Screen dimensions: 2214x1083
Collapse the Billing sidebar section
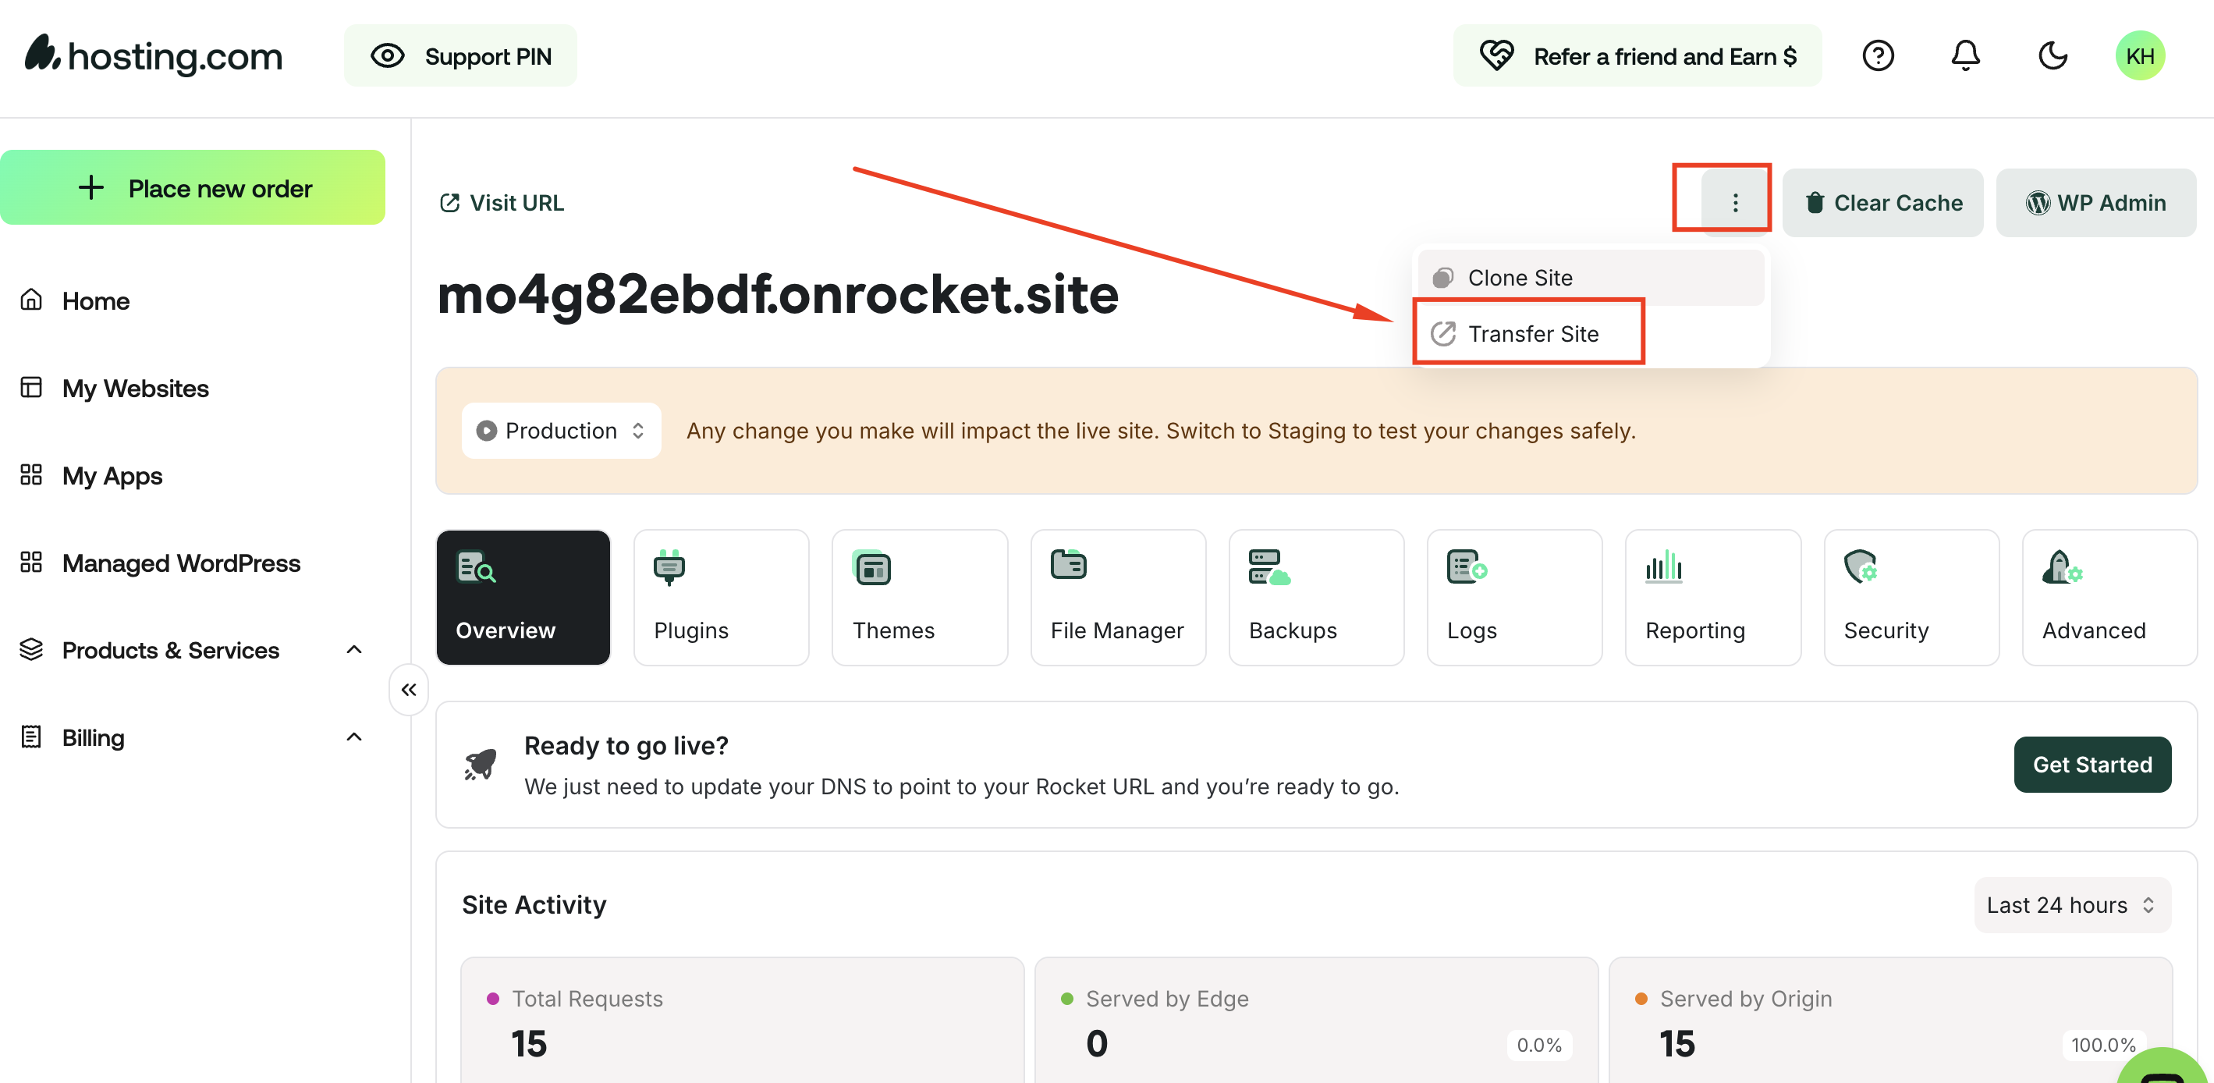(x=353, y=737)
